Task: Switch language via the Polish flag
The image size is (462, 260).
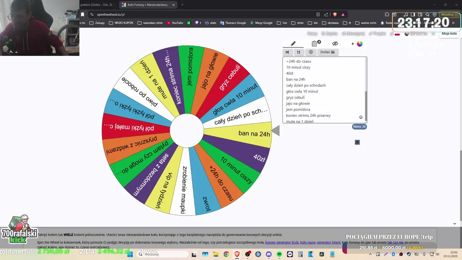Action: point(397,34)
